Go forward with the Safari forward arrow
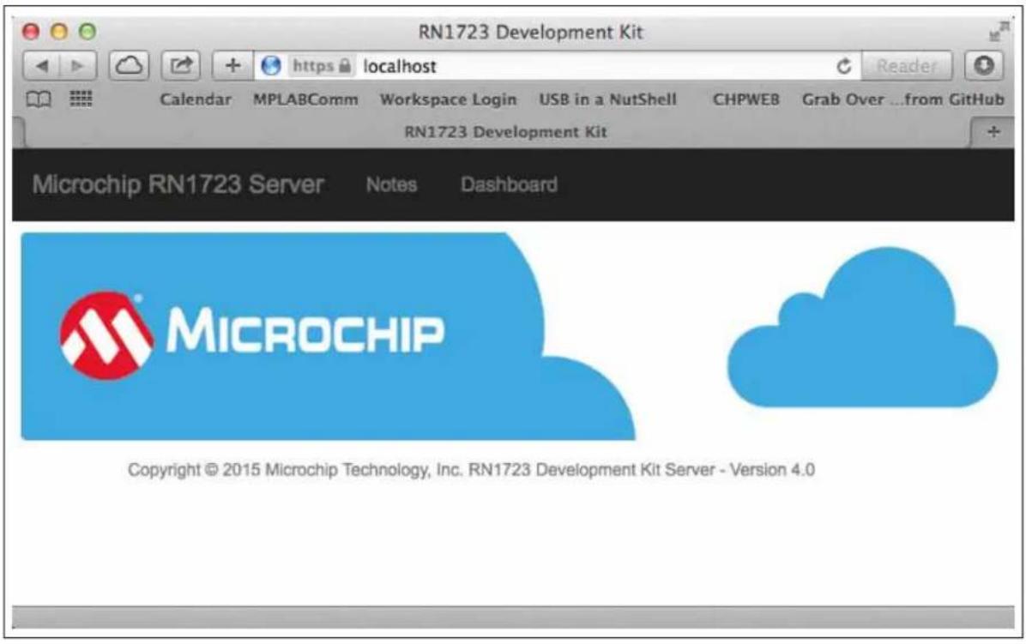Screen dimensions: 1026x644 (78, 66)
